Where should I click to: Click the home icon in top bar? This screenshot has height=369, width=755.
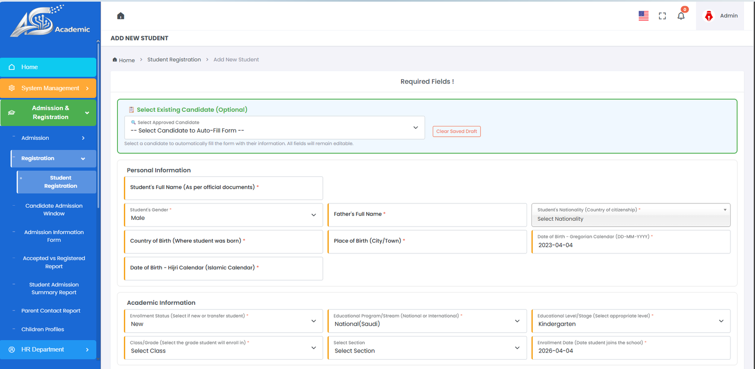(121, 16)
